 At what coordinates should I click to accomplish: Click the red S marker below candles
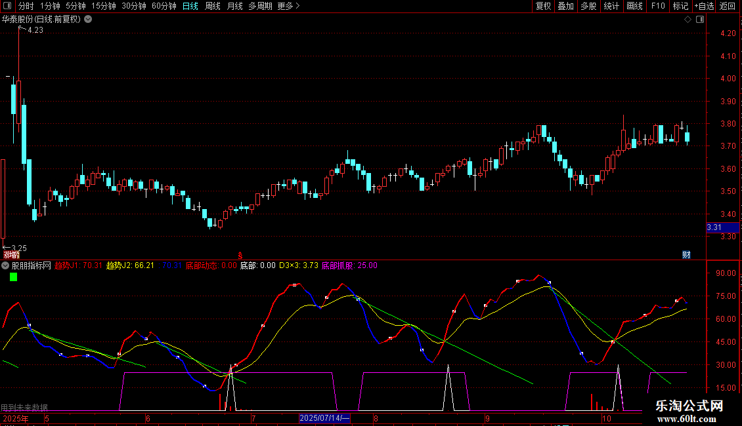240,256
